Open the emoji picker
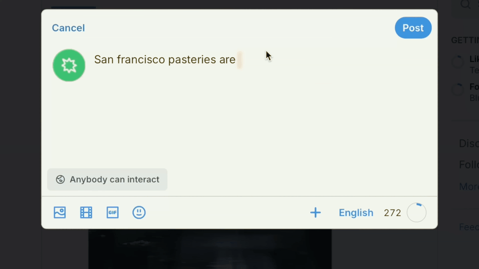This screenshot has height=269, width=479. 139,213
